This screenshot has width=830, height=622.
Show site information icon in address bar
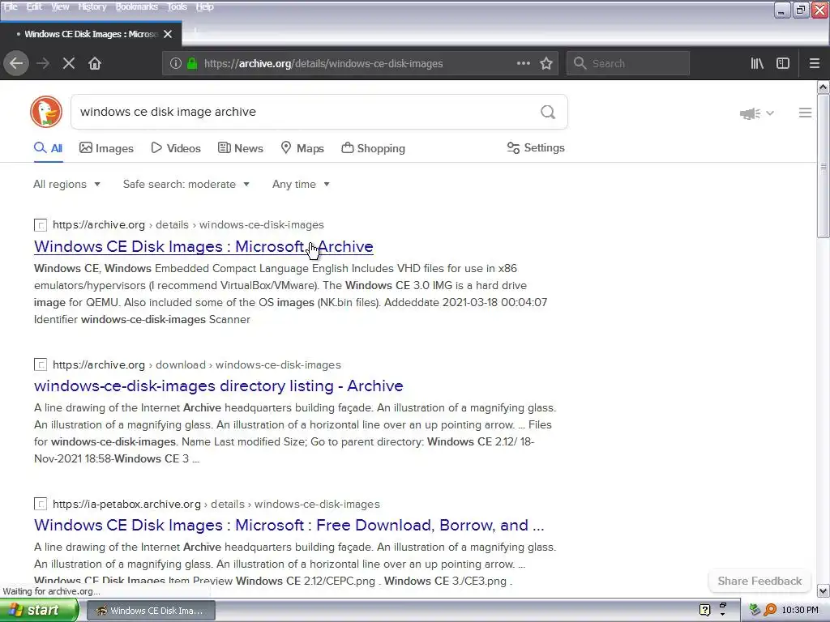click(x=176, y=63)
